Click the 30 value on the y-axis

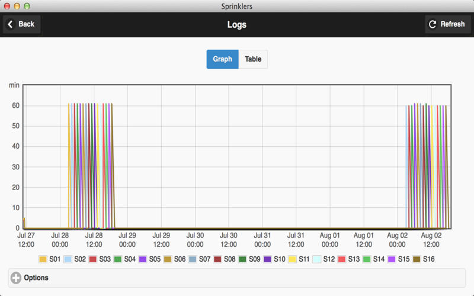pos(16,167)
